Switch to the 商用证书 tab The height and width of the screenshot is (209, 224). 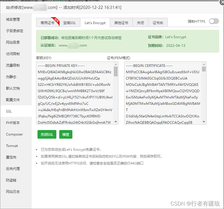click(x=47, y=23)
